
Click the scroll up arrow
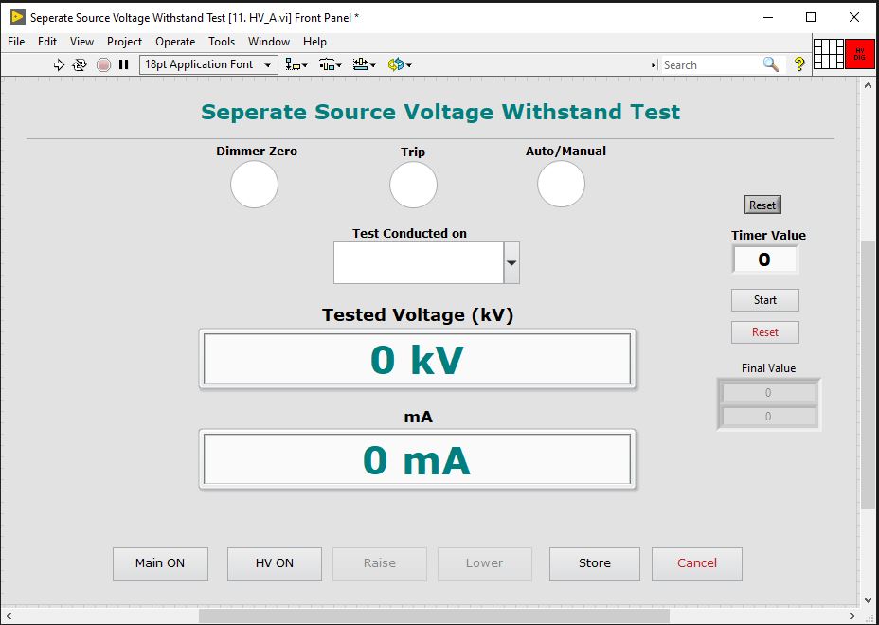point(868,86)
